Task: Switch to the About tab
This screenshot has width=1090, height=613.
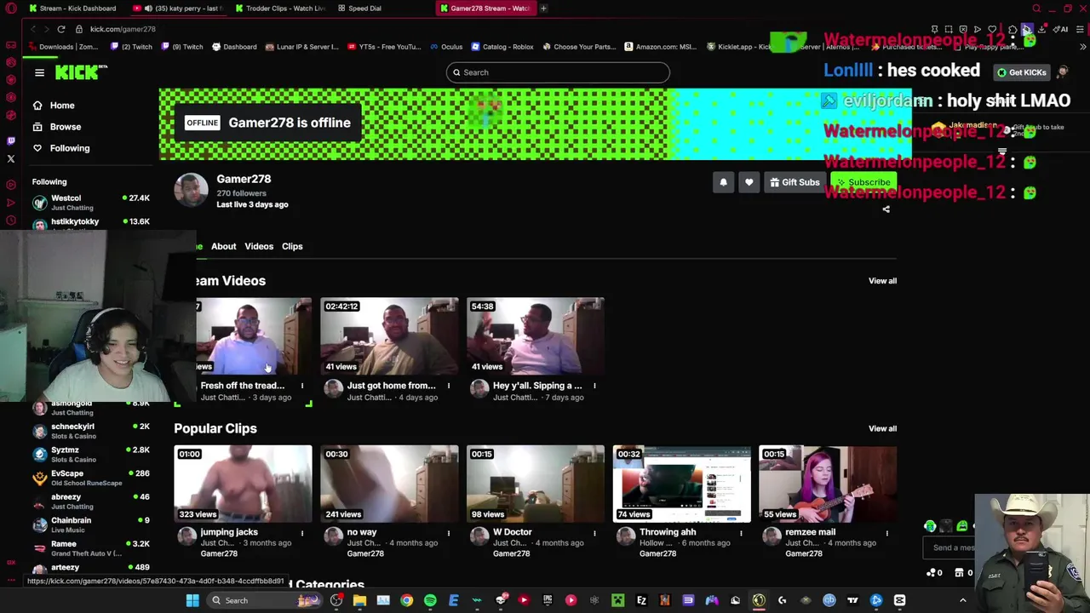Action: click(223, 246)
